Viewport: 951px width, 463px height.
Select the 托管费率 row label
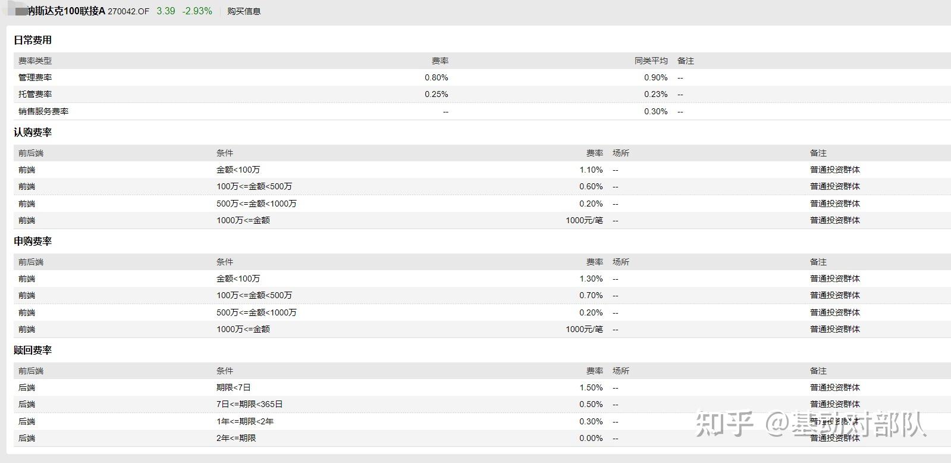tap(35, 94)
